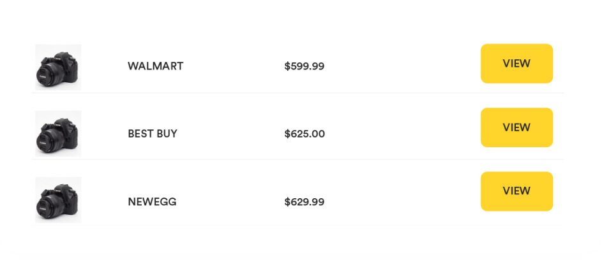View the most expensive camera offer
Screen dimensions: 602x260
(x=516, y=191)
